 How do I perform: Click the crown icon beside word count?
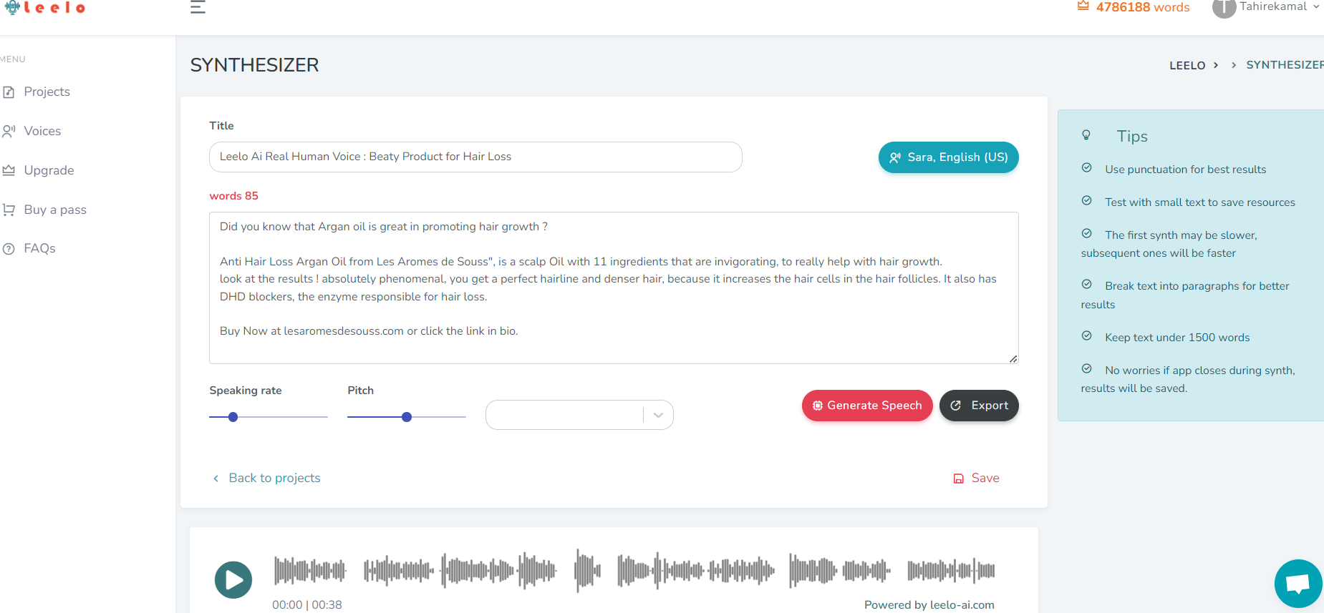(1083, 6)
